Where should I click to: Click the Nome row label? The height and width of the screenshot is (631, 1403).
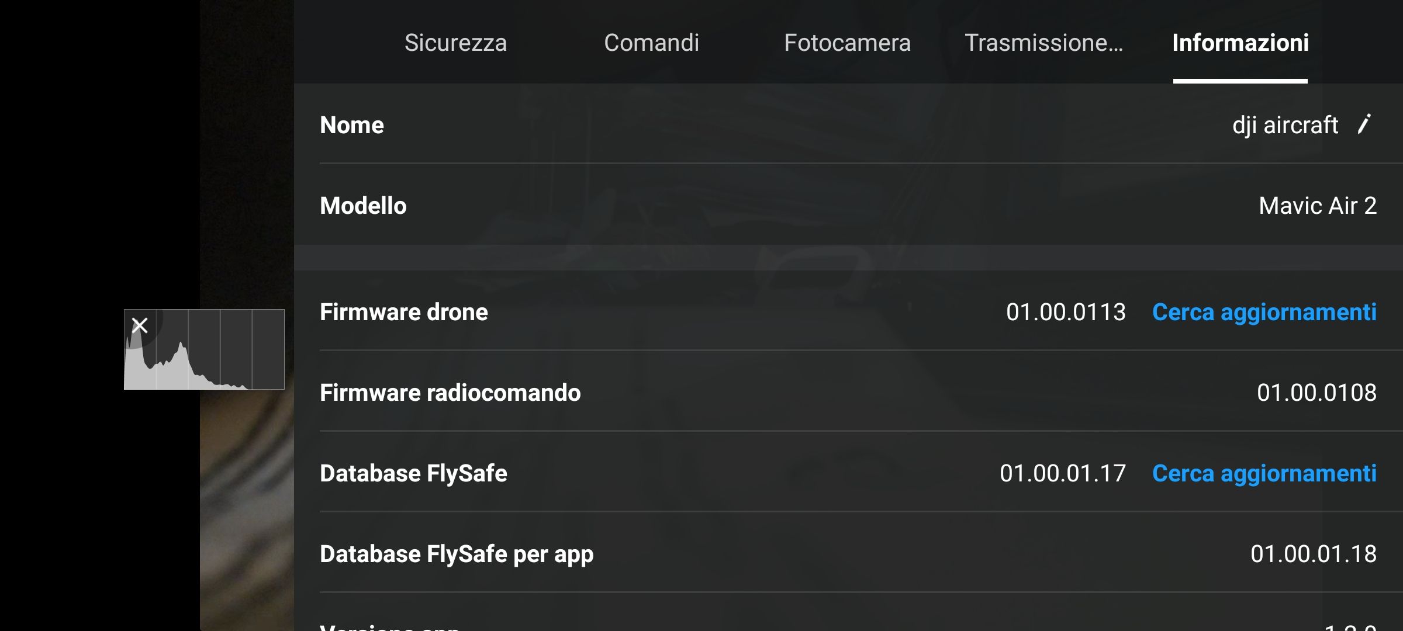click(x=352, y=125)
